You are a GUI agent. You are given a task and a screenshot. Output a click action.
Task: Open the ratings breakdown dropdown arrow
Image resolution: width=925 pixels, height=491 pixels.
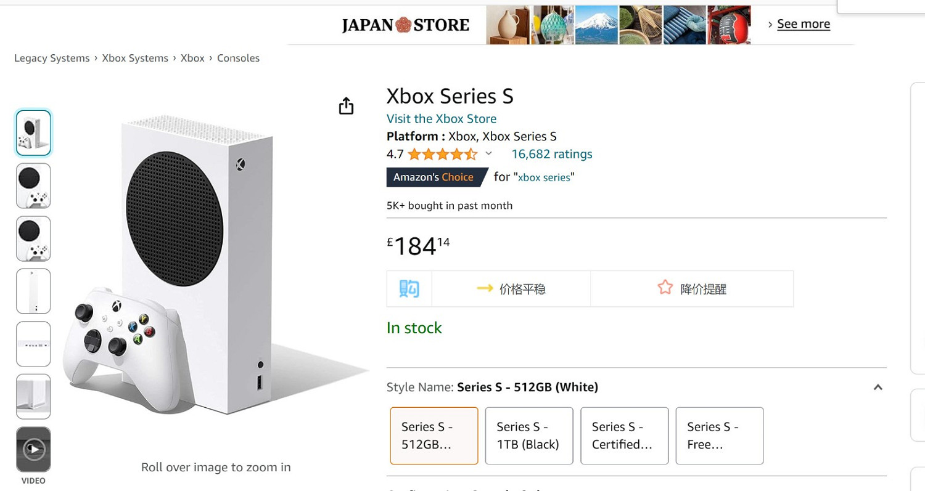coord(488,153)
